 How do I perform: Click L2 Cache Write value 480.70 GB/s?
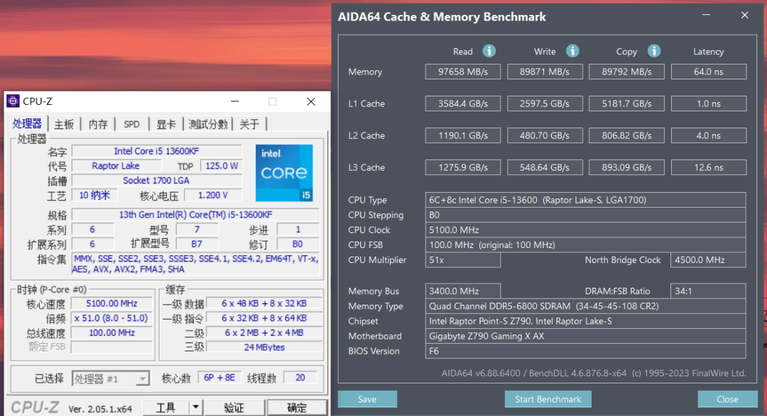click(x=545, y=135)
